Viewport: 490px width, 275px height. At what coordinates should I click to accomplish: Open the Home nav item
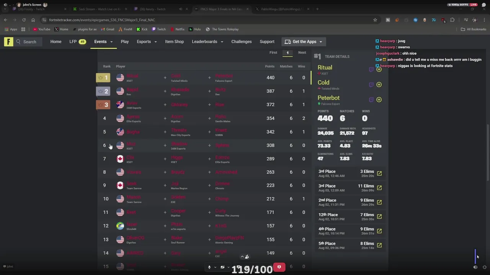tap(56, 42)
